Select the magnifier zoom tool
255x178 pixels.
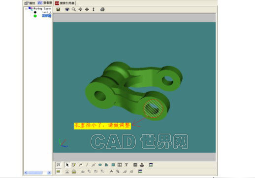pyautogui.click(x=74, y=9)
